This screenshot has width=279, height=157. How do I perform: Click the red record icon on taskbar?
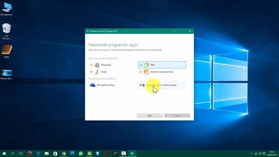(x=30, y=154)
